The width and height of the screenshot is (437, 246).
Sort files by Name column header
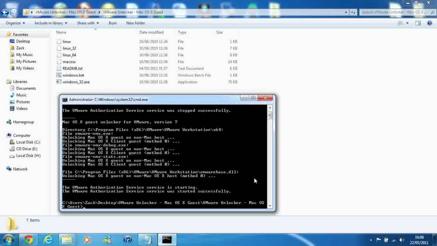[x=61, y=32]
